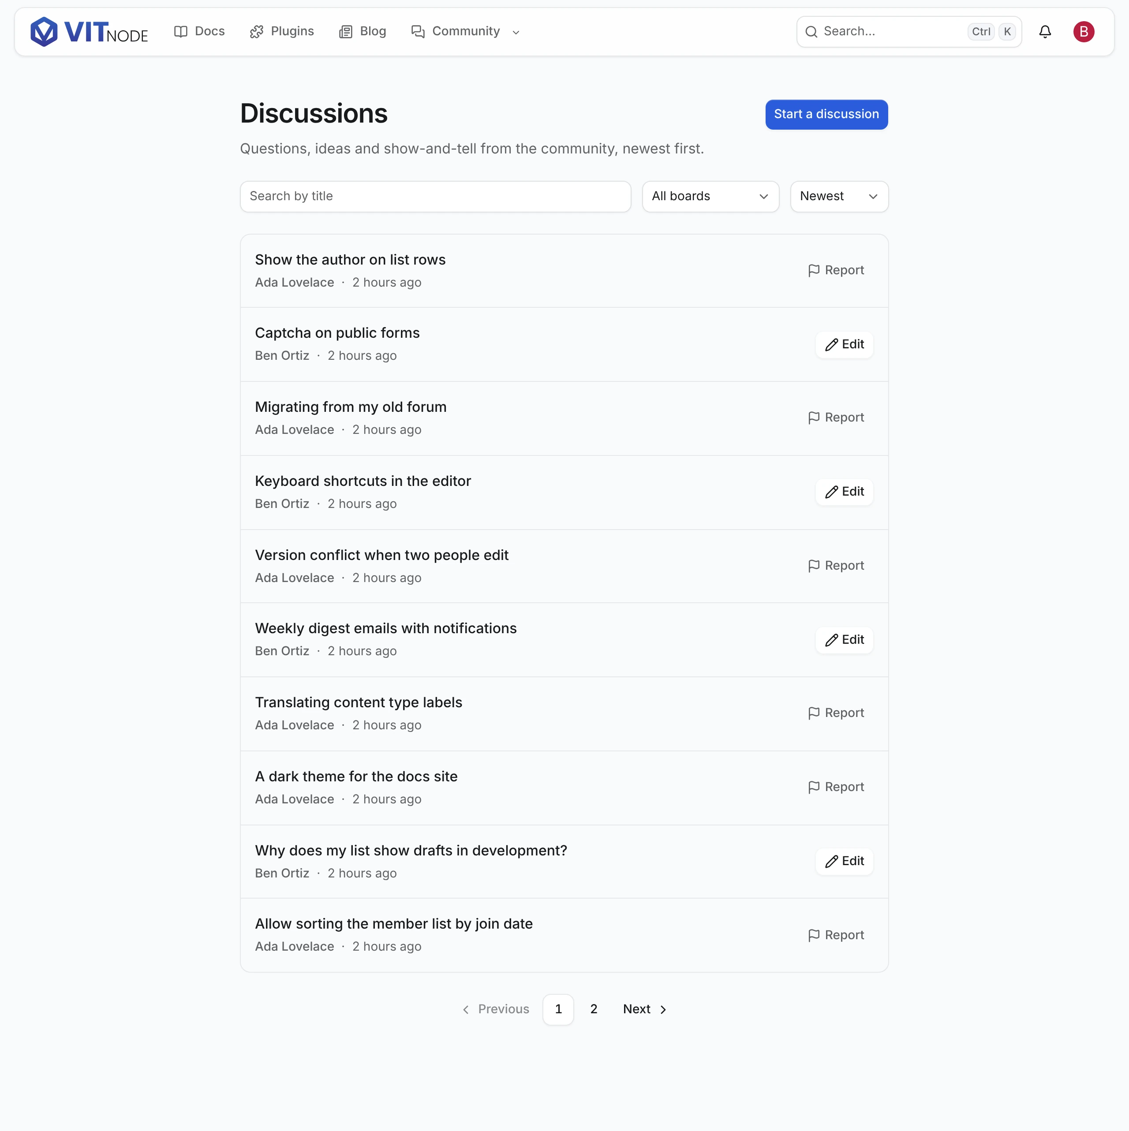Edit 'Why does my list show drafts' discussion
Screen dimensions: 1129x1131
844,861
